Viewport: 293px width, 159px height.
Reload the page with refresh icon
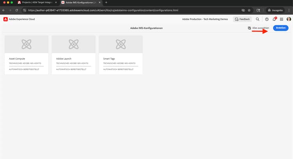(x=17, y=10)
